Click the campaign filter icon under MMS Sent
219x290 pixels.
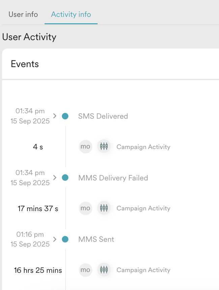click(x=104, y=270)
